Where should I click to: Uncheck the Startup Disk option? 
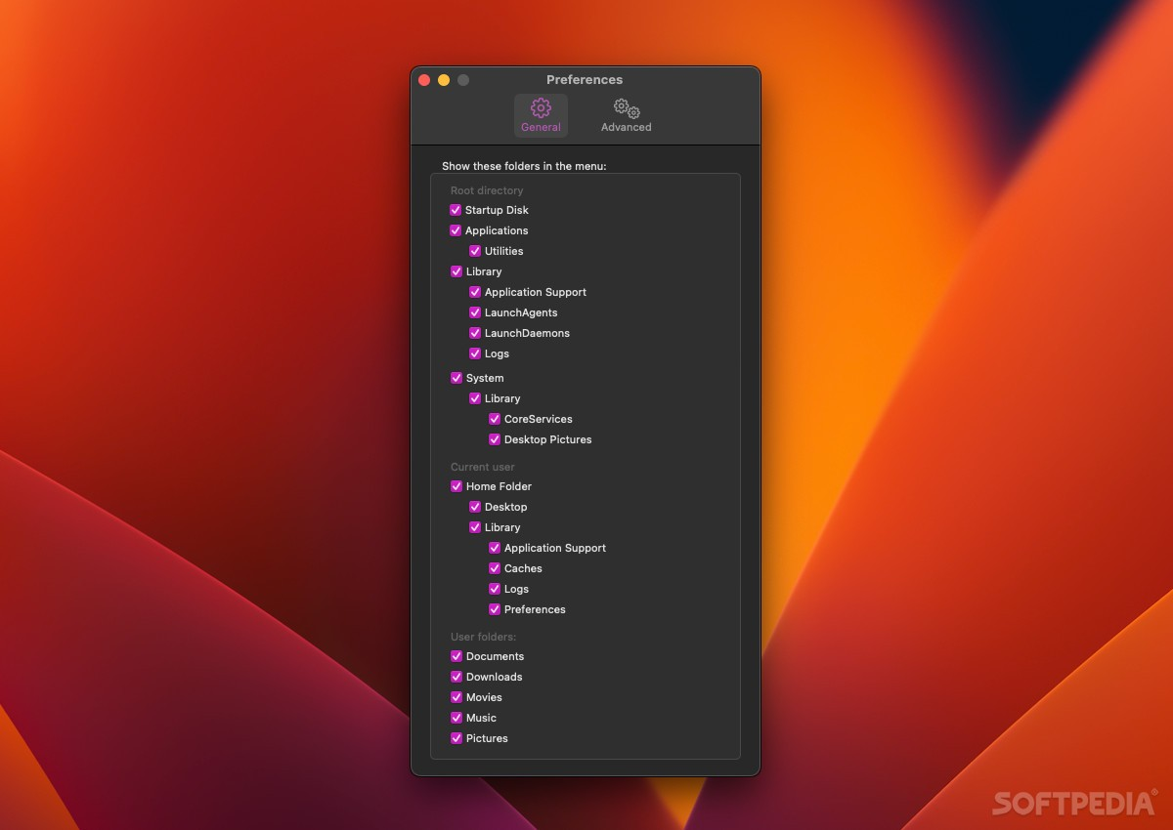[456, 210]
